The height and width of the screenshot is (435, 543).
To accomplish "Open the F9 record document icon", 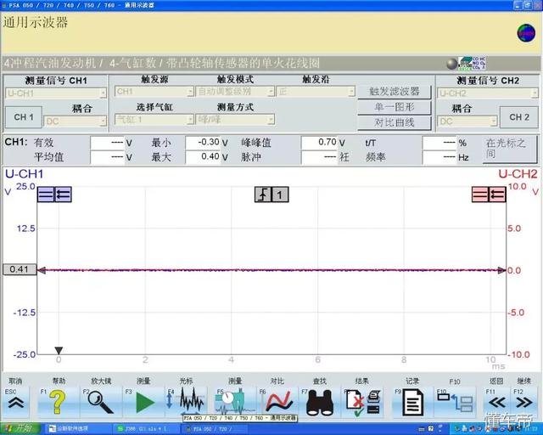I will pos(413,403).
